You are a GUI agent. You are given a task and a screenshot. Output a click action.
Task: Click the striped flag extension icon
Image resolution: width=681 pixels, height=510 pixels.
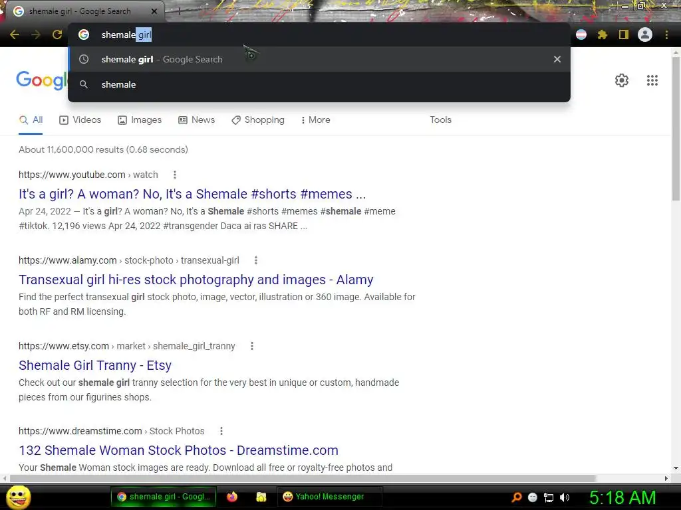(581, 35)
